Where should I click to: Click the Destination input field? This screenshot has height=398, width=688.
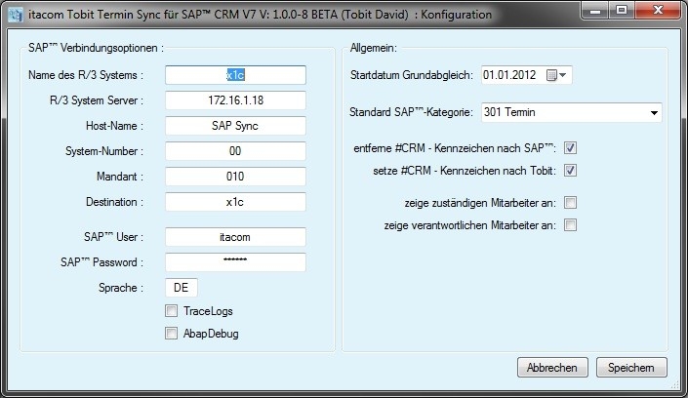[235, 202]
